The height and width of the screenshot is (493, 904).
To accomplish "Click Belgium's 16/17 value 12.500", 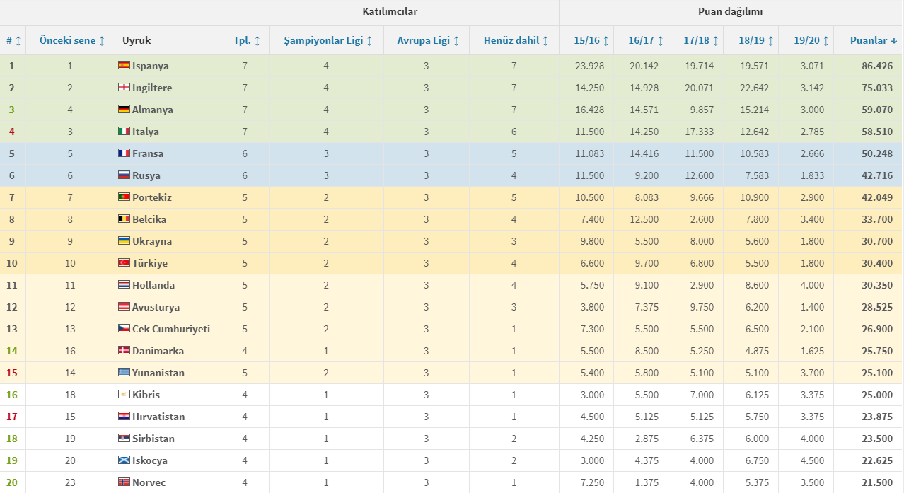I will tap(644, 219).
